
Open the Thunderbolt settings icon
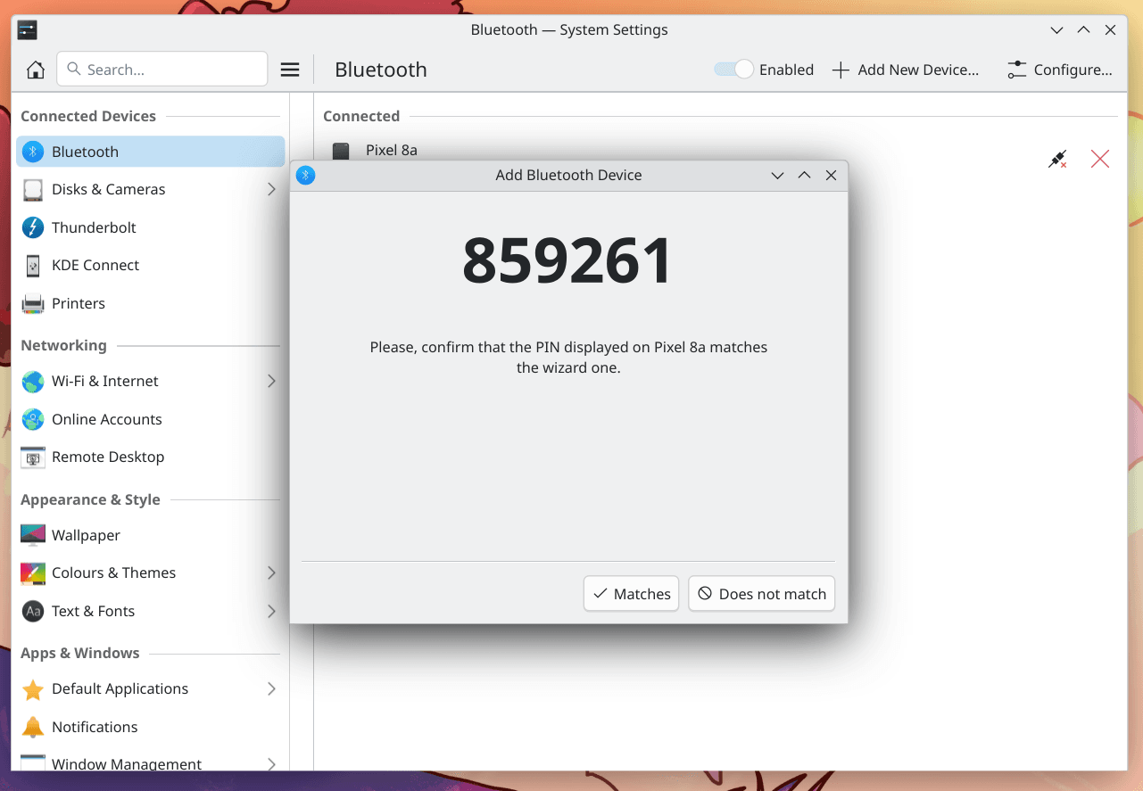pyautogui.click(x=34, y=227)
